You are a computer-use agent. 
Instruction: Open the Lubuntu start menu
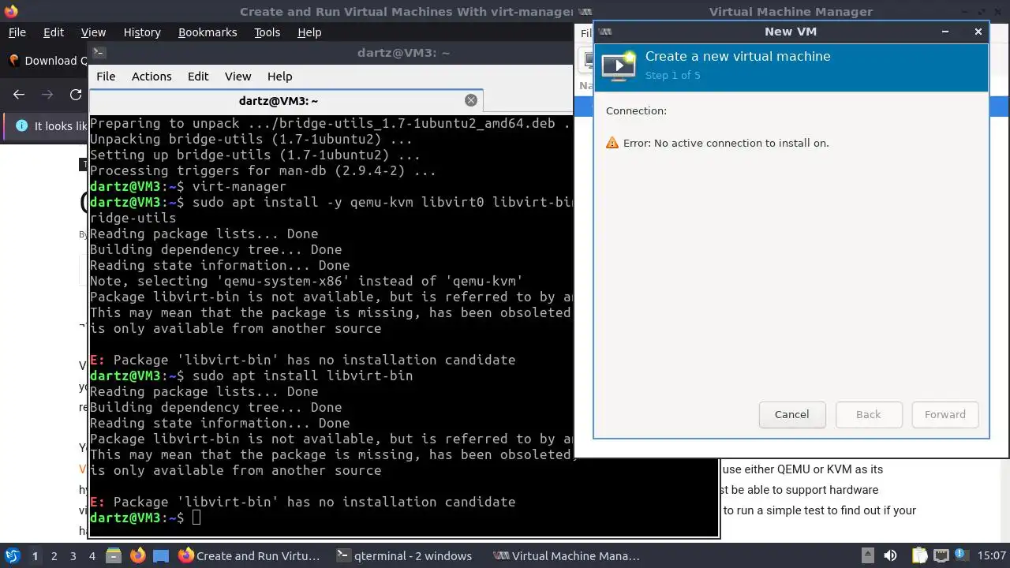pos(13,555)
